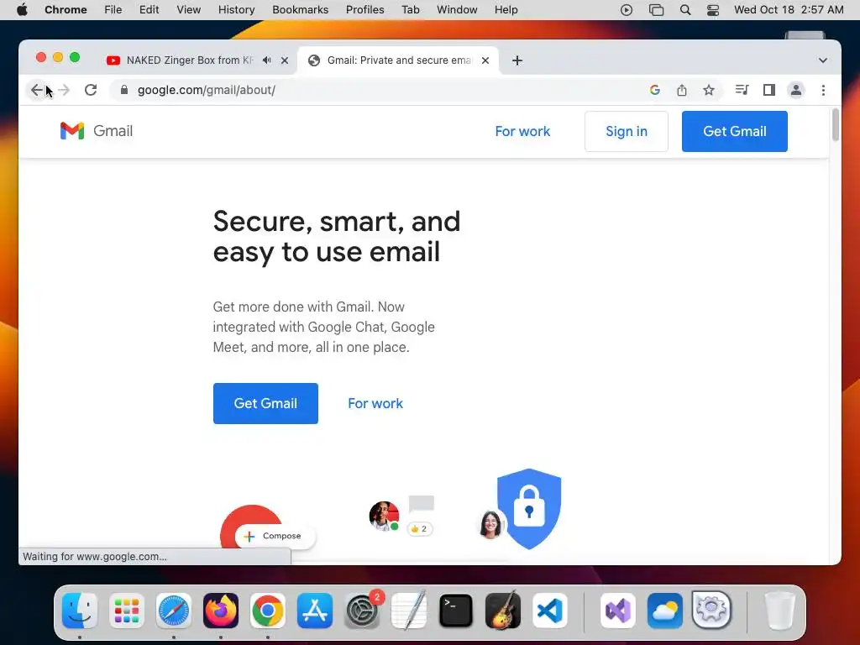Viewport: 860px width, 645px height.
Task: Open the Help menu
Action: (x=506, y=10)
